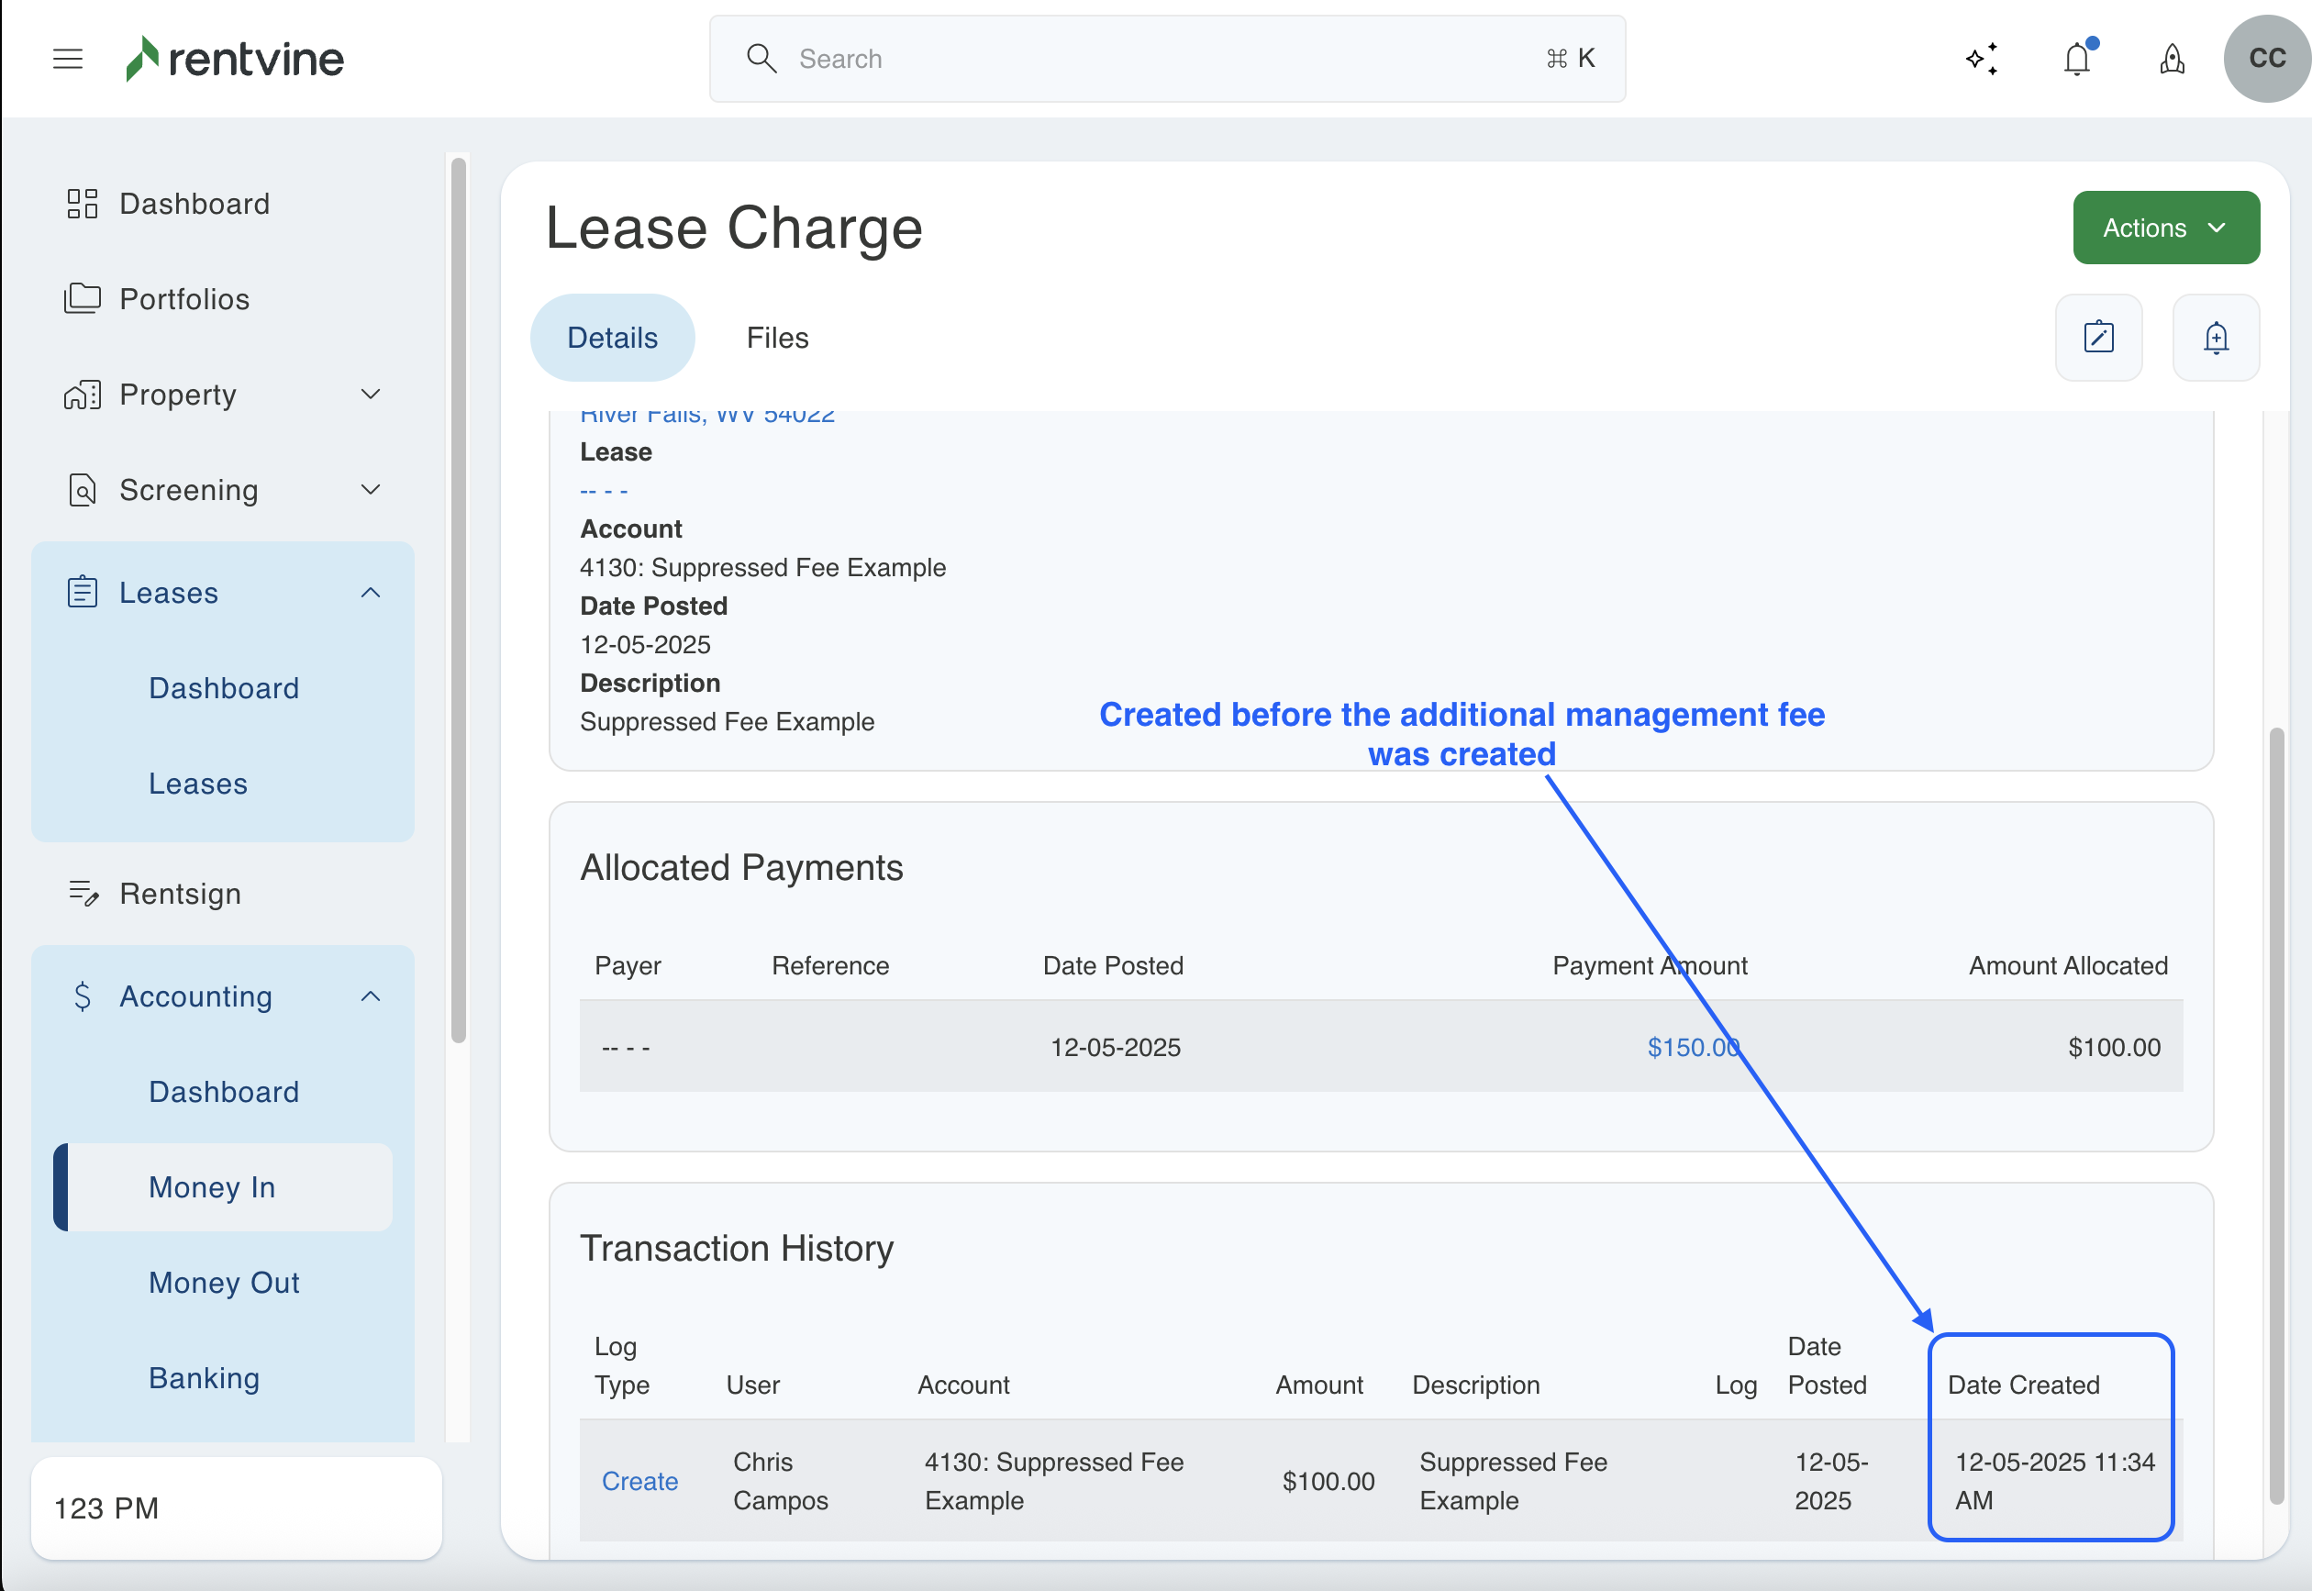The image size is (2312, 1591).
Task: Collapse the Accounting sidebar section
Action: point(371,996)
